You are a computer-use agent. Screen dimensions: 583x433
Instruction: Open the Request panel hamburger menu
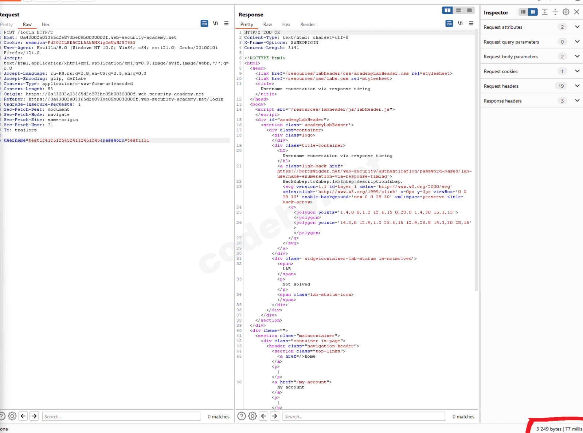226,24
